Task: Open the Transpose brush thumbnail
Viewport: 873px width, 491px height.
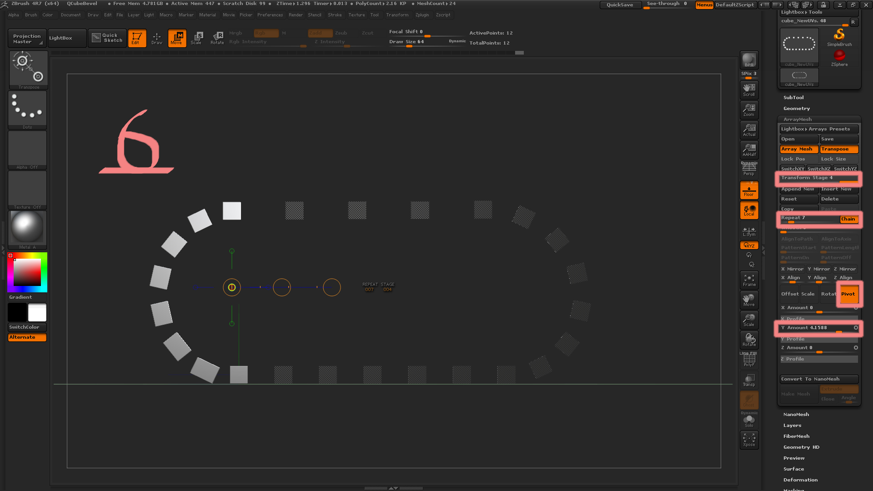Action: pos(28,70)
